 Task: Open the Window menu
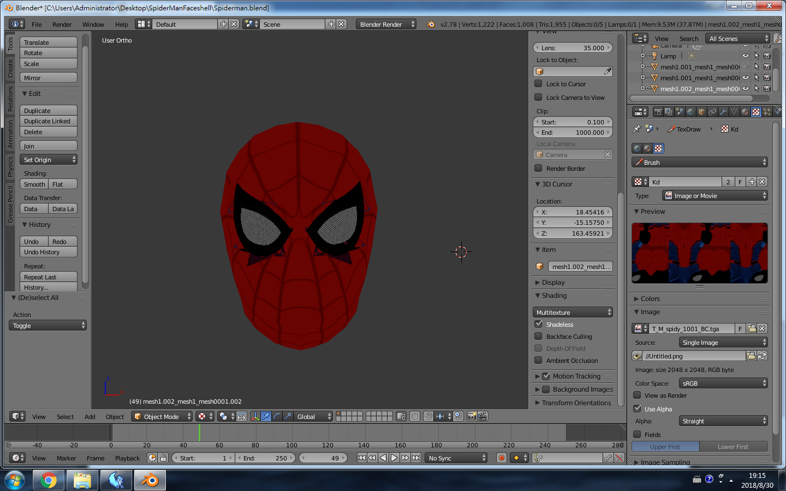click(x=93, y=24)
